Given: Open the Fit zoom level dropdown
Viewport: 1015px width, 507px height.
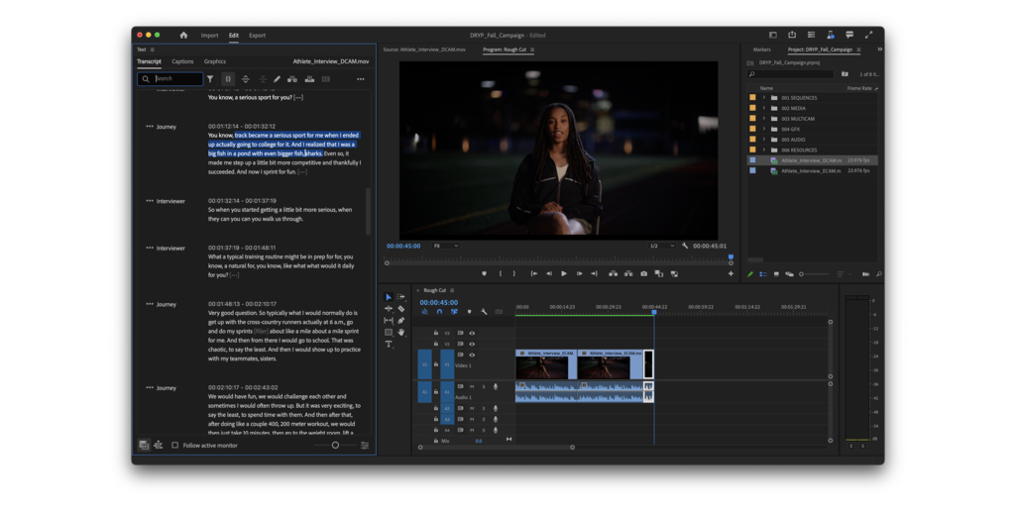Looking at the screenshot, I should (x=447, y=246).
